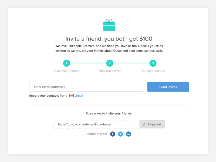216x162 pixels.
Task: Click the Gmail envelope icon
Action: (72, 96)
